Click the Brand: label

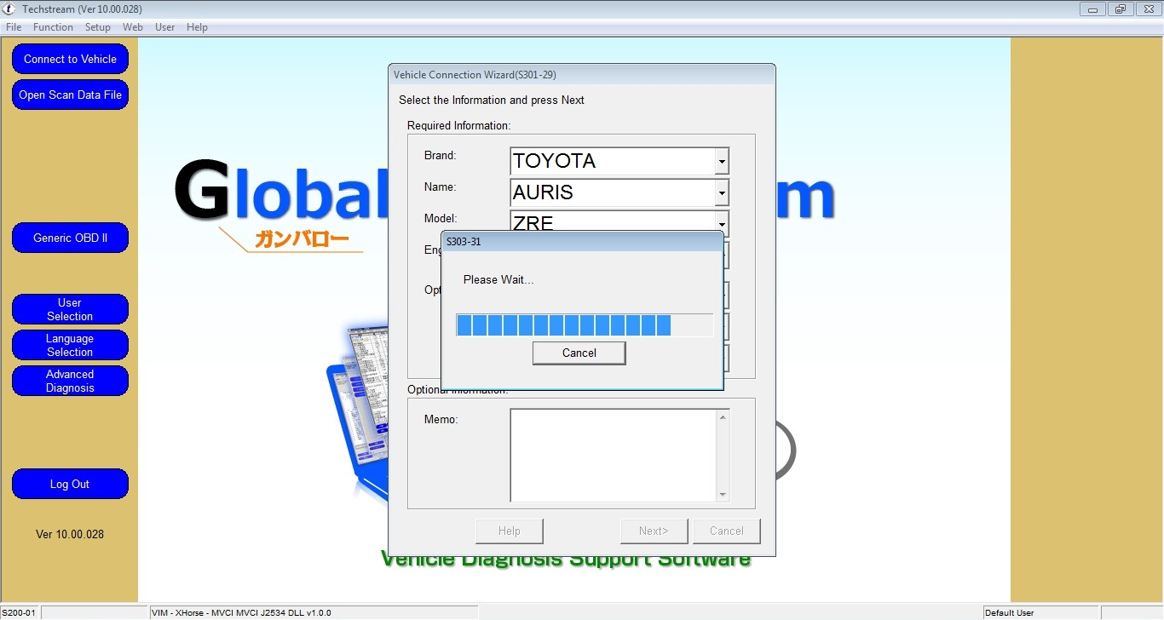point(441,156)
